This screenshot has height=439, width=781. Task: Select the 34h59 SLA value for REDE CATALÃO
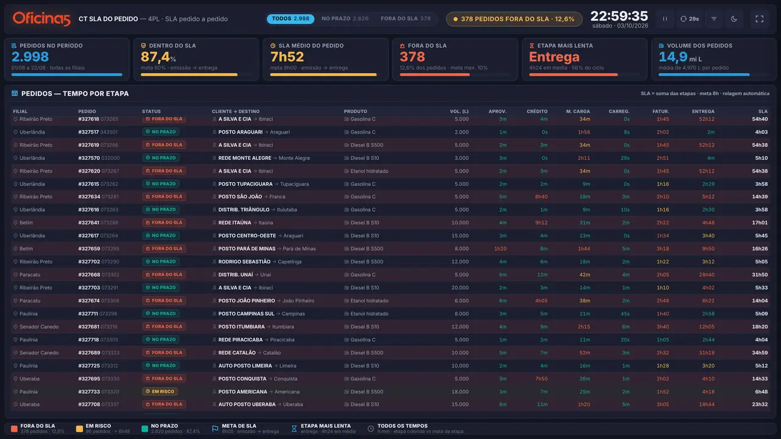click(760, 352)
